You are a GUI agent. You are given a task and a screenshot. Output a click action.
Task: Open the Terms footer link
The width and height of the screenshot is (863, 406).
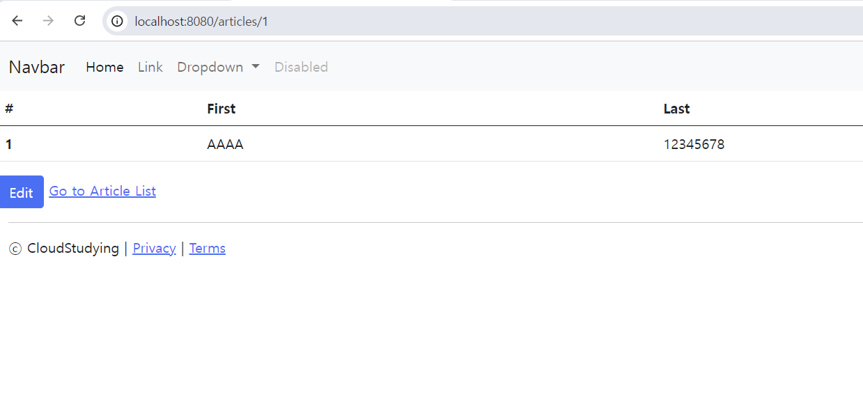(208, 248)
